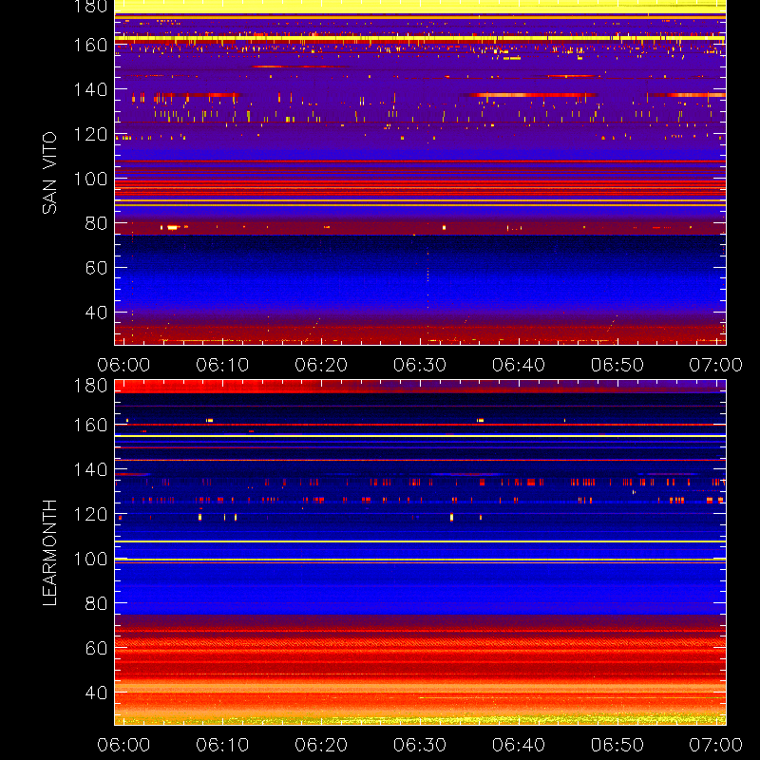
Task: Click 06:30 time label under San Vito plot
Action: [420, 365]
